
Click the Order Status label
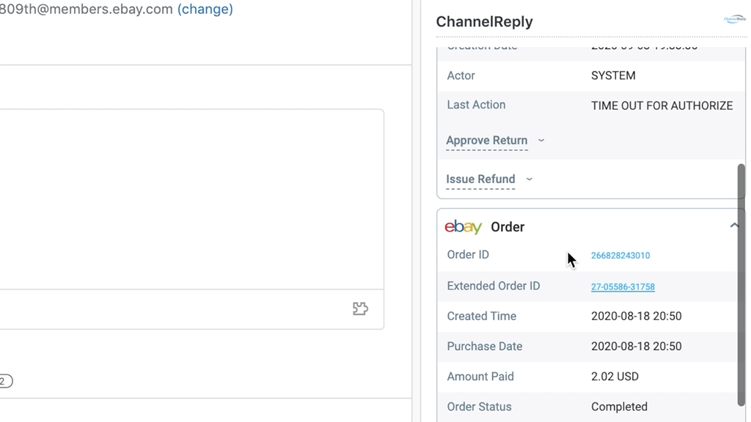point(479,407)
